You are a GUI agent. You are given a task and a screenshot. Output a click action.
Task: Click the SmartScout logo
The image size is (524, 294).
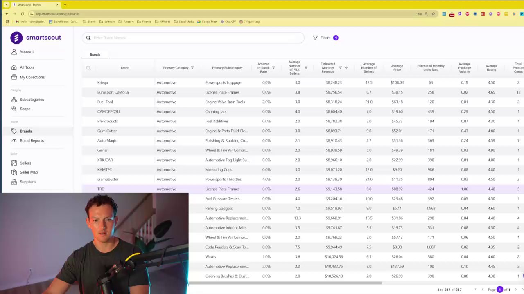pyautogui.click(x=36, y=38)
